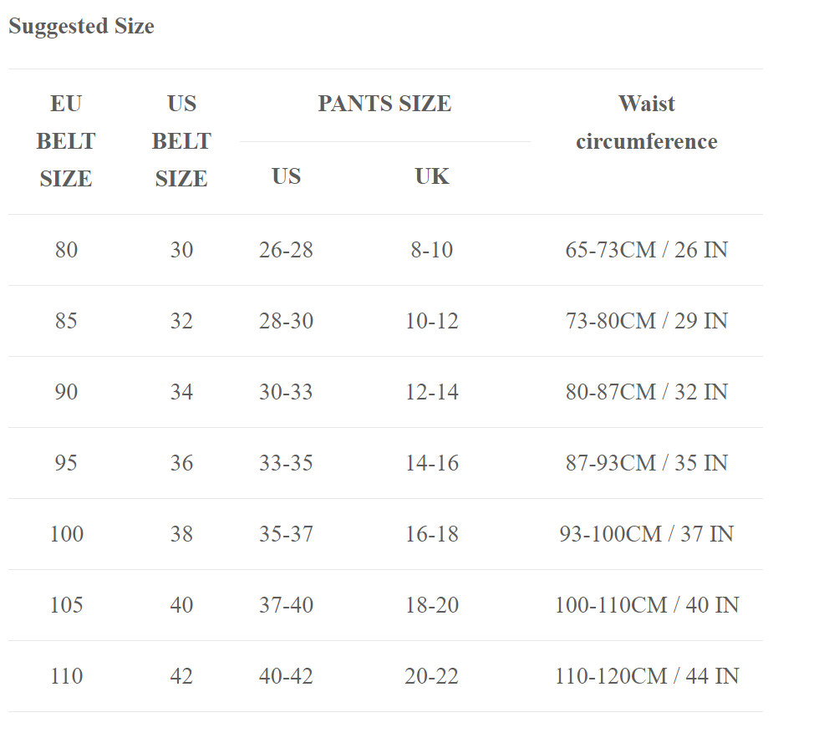Click UK pants size 16-18
Image resolution: width=824 pixels, height=743 pixels.
pyautogui.click(x=432, y=534)
